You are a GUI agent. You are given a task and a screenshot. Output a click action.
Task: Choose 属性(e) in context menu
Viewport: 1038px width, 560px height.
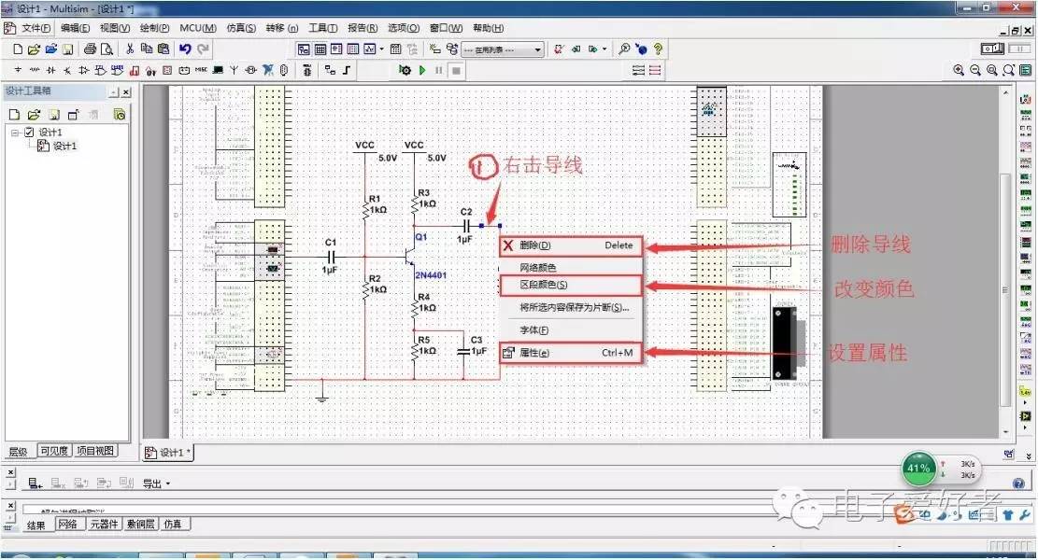tap(571, 353)
